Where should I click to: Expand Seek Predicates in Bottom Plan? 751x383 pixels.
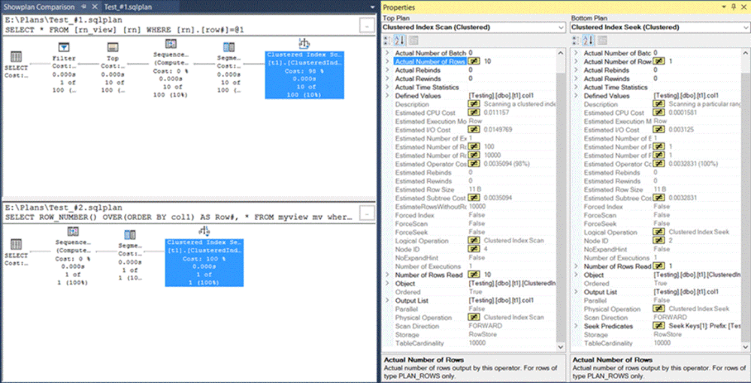576,326
